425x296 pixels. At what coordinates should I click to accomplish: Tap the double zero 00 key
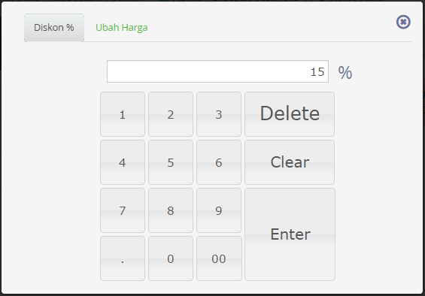pyautogui.click(x=219, y=258)
